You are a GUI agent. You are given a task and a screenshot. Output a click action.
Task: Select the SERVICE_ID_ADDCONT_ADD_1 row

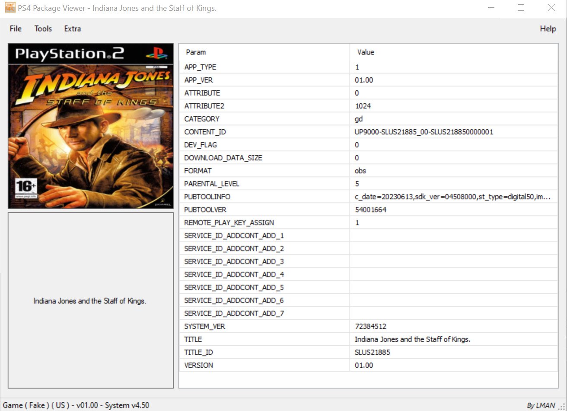[x=368, y=236]
